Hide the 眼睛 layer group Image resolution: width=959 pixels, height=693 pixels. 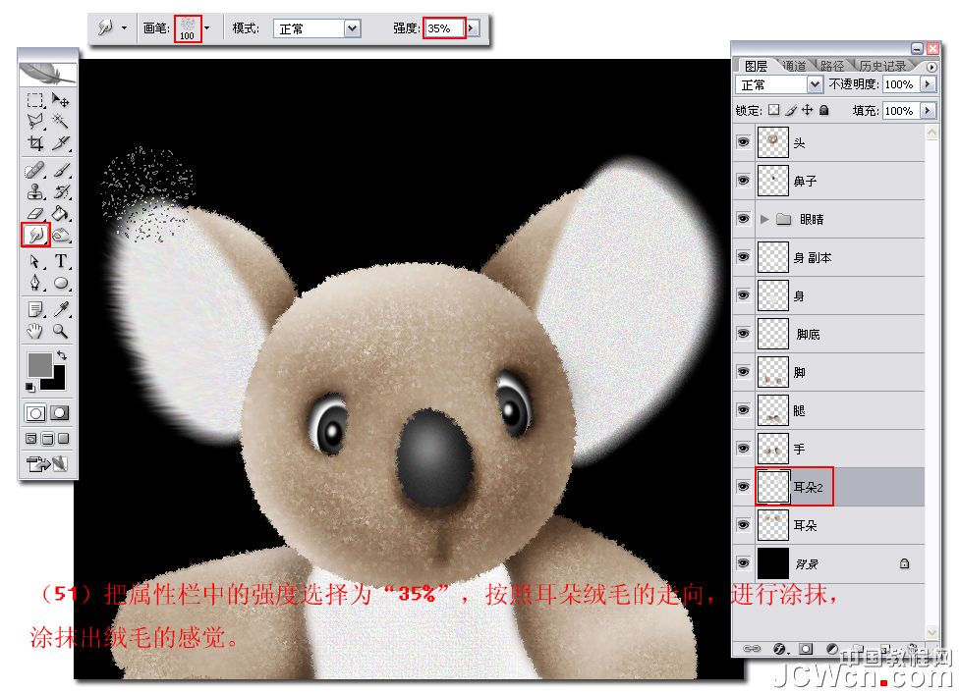[x=743, y=219]
